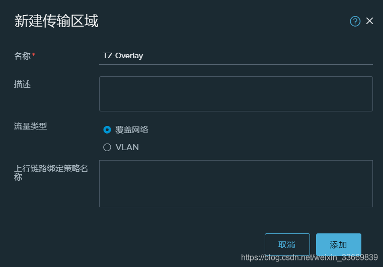Click the red required asterisk marker
This screenshot has height=267, width=383.
point(33,55)
